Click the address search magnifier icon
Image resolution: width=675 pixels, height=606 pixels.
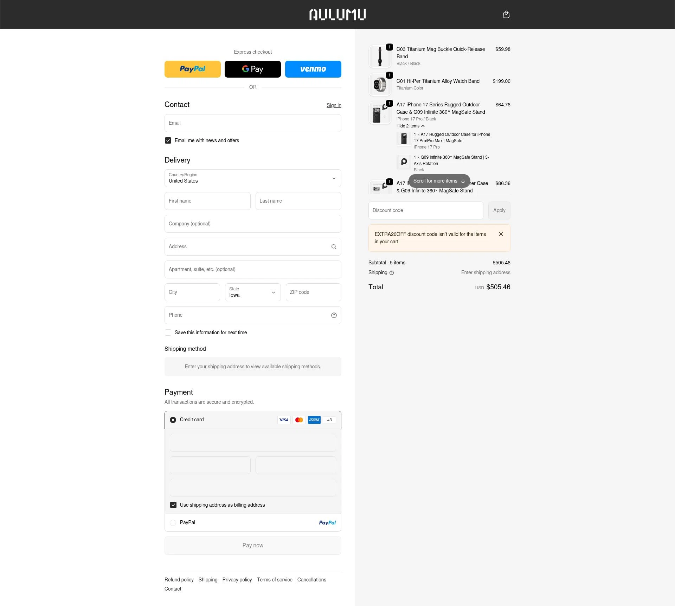(334, 247)
